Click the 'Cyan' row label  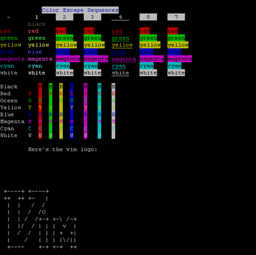click(7, 128)
